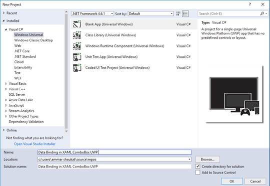Enable Add to Source Control checkbox
This screenshot has height=186, width=270.
point(198,172)
